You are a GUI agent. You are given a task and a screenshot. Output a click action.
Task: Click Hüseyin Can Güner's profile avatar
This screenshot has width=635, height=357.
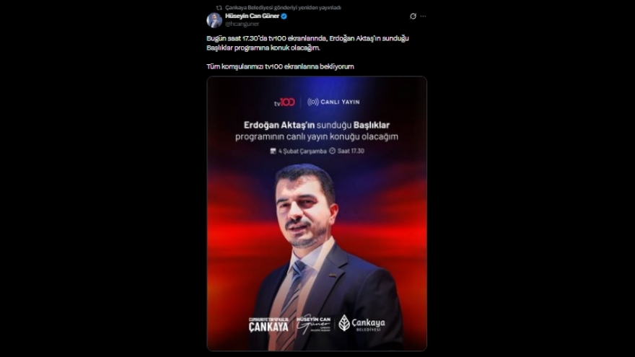[214, 20]
